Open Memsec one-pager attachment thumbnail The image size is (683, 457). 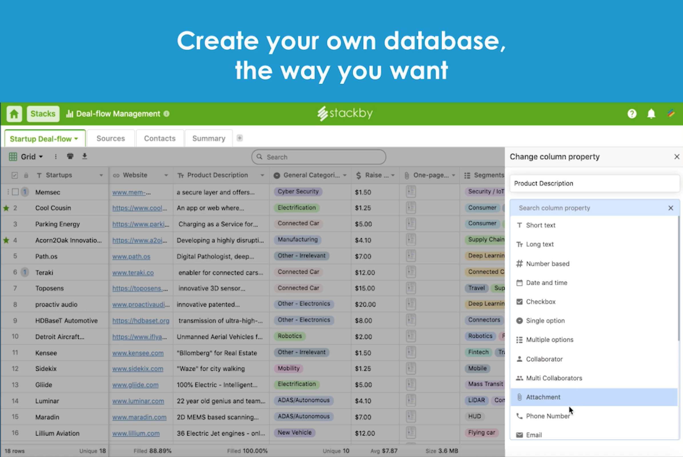pyautogui.click(x=411, y=192)
